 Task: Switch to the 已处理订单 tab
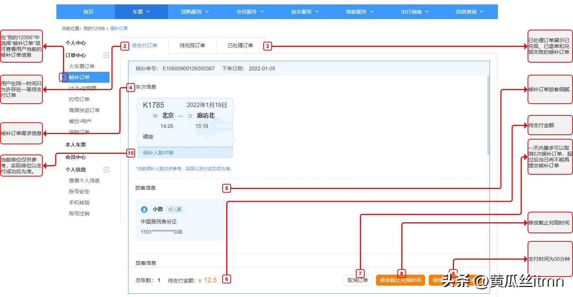240,46
